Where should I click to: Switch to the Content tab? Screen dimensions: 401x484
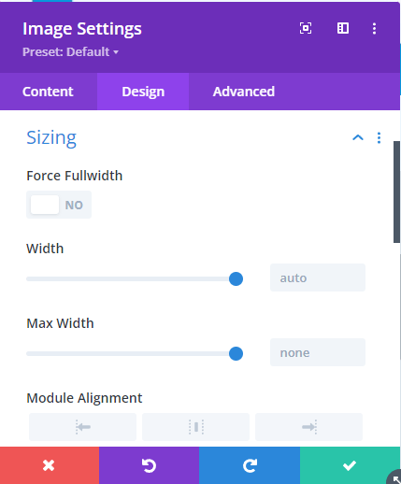click(48, 92)
